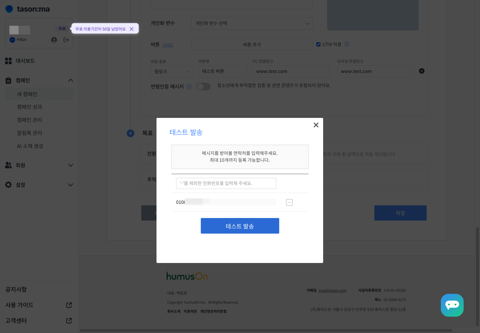Open the chat support widget
Image resolution: width=480 pixels, height=333 pixels.
click(452, 305)
